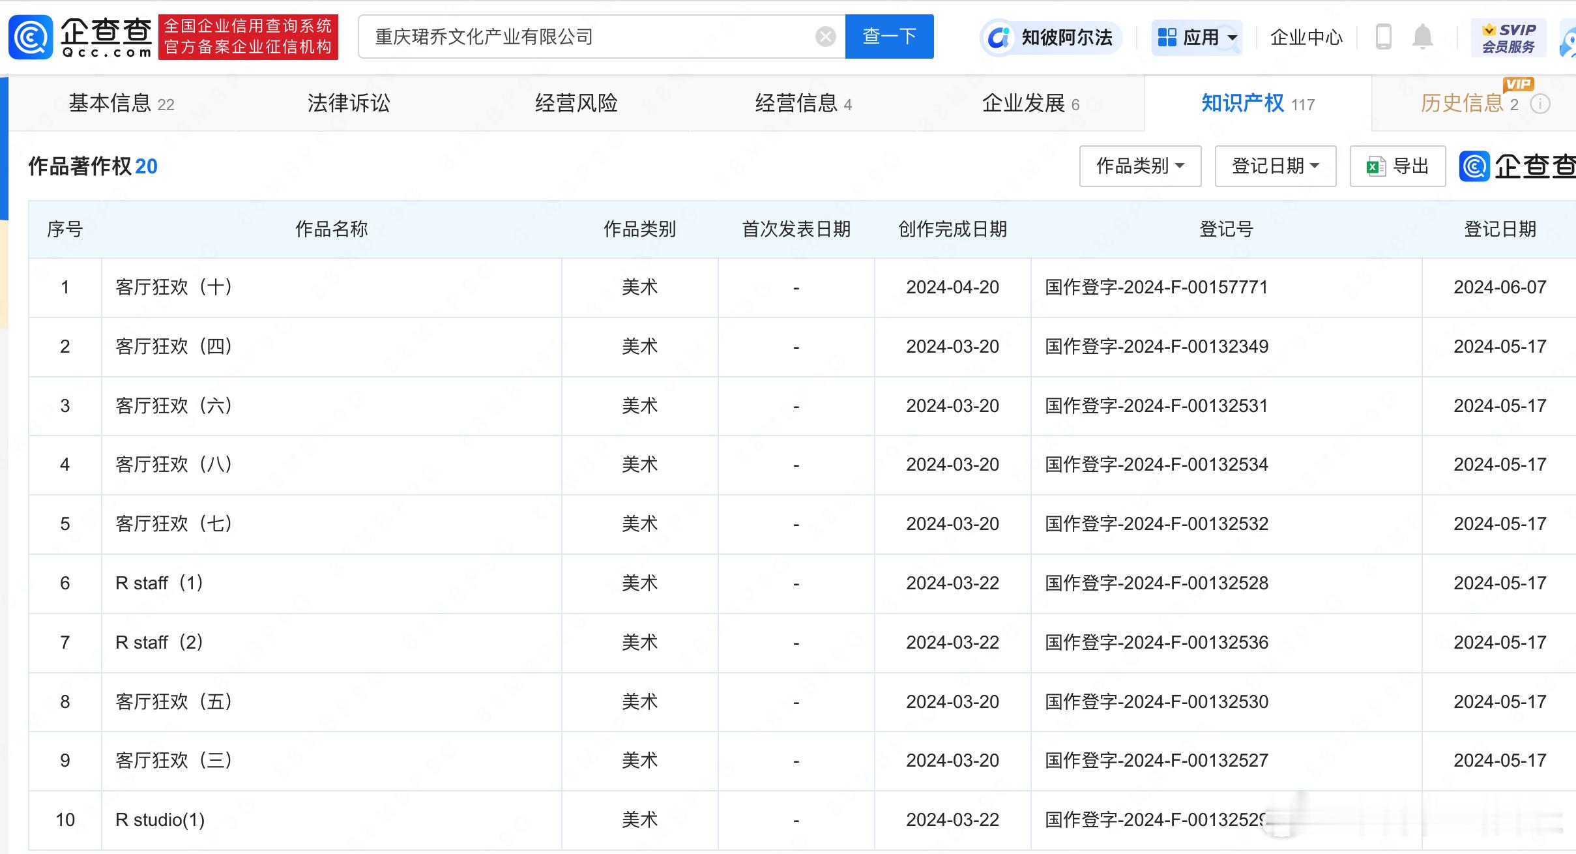This screenshot has height=854, width=1576.
Task: Switch to the 法律诉讼 tab
Action: click(x=348, y=104)
